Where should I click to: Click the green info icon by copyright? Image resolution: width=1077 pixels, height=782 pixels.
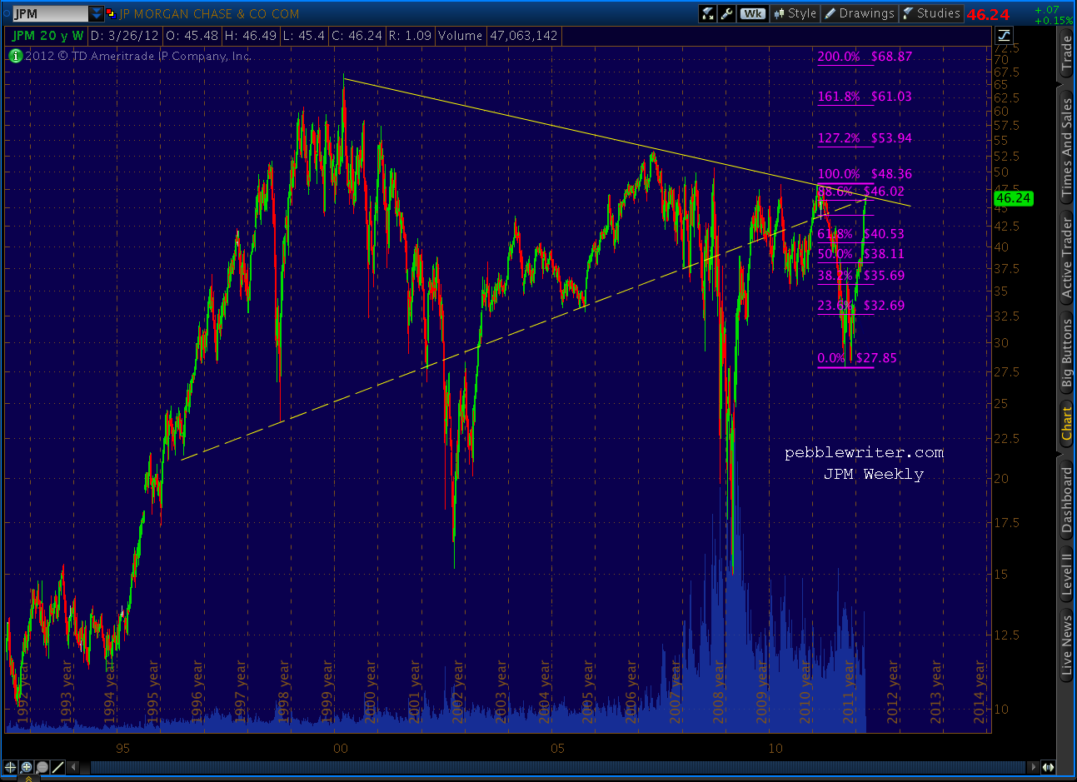tap(15, 56)
